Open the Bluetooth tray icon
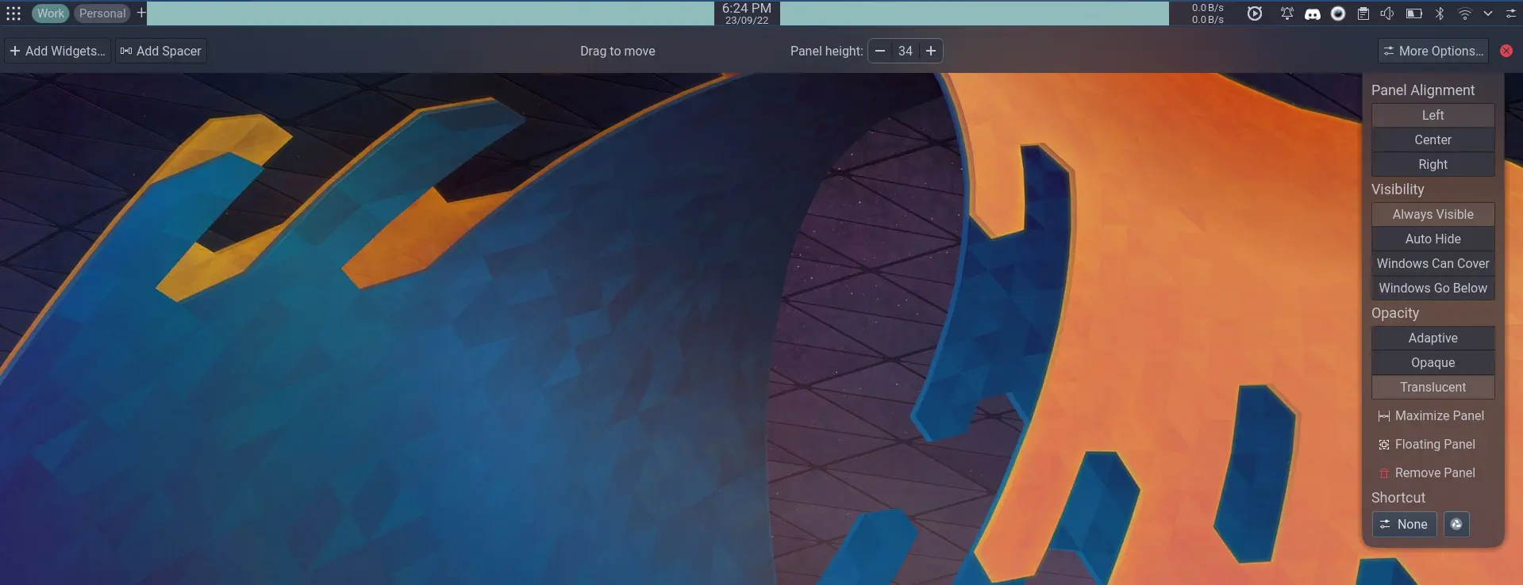1523x585 pixels. coord(1440,13)
